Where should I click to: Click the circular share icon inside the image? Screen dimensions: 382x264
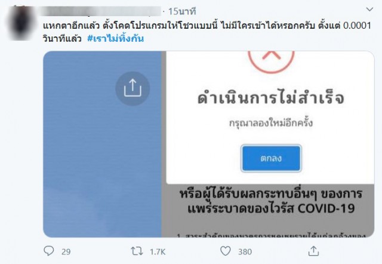click(x=133, y=88)
